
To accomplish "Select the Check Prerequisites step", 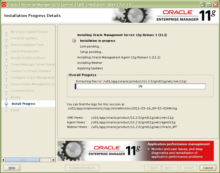I will [x=25, y=51].
